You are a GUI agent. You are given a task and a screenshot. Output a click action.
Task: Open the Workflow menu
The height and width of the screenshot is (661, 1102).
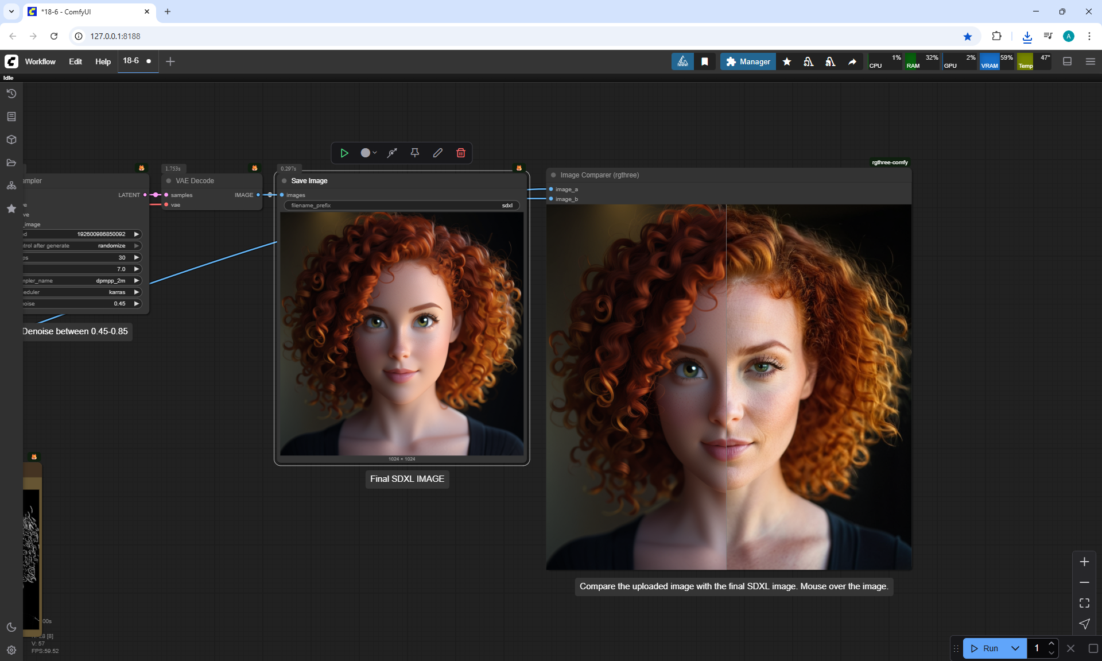(x=40, y=61)
